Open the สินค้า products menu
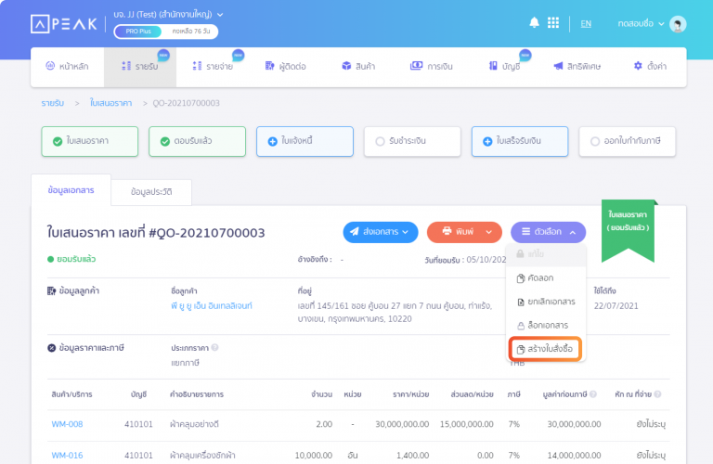The width and height of the screenshot is (713, 464). point(357,67)
